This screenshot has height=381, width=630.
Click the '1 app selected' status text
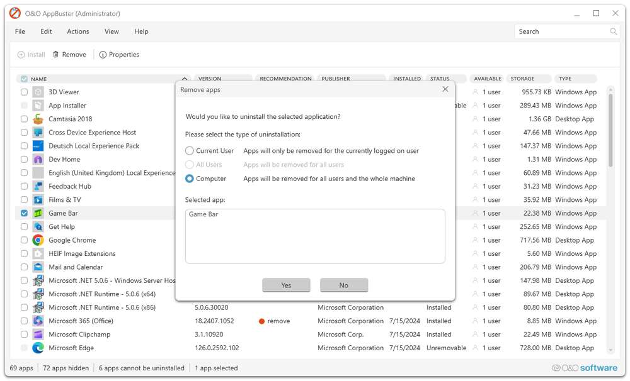(216, 368)
